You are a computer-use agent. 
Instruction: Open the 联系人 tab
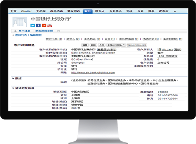[x=100, y=11]
